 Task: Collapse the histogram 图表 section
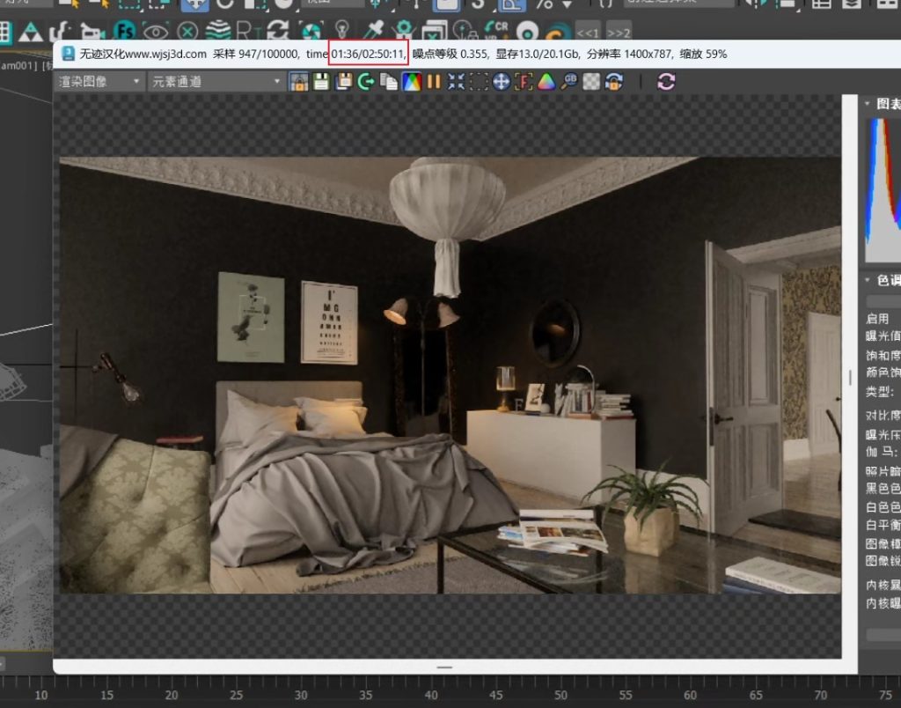pos(867,104)
